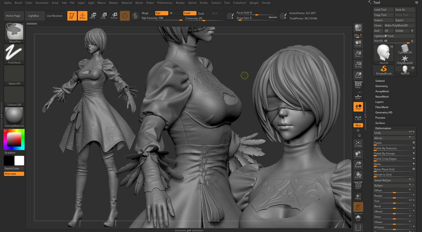Click the BPR render icon
422x232 pixels.
(x=358, y=28)
